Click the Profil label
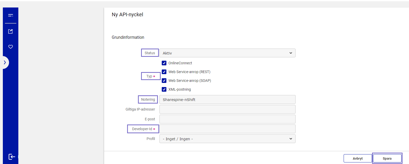This screenshot has width=409, height=164. (x=151, y=139)
